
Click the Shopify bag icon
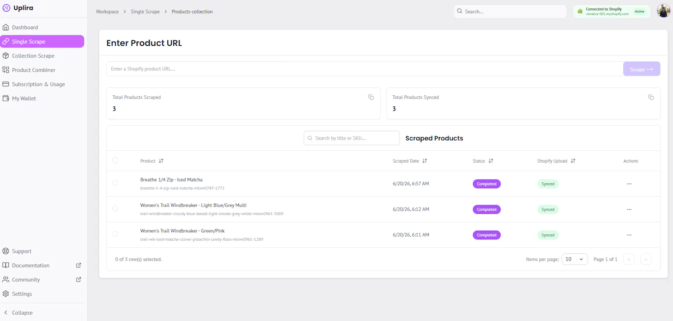pyautogui.click(x=580, y=11)
